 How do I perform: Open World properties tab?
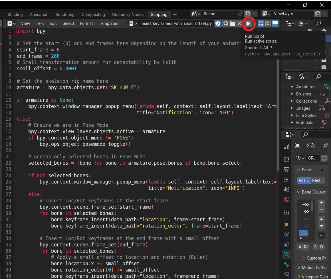click(287, 200)
